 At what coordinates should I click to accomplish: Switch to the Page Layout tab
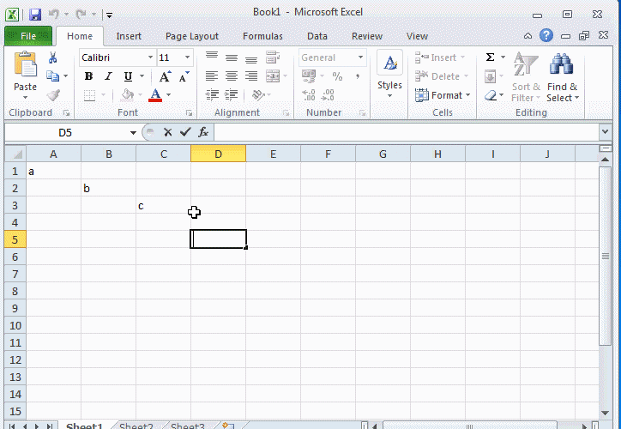click(191, 36)
